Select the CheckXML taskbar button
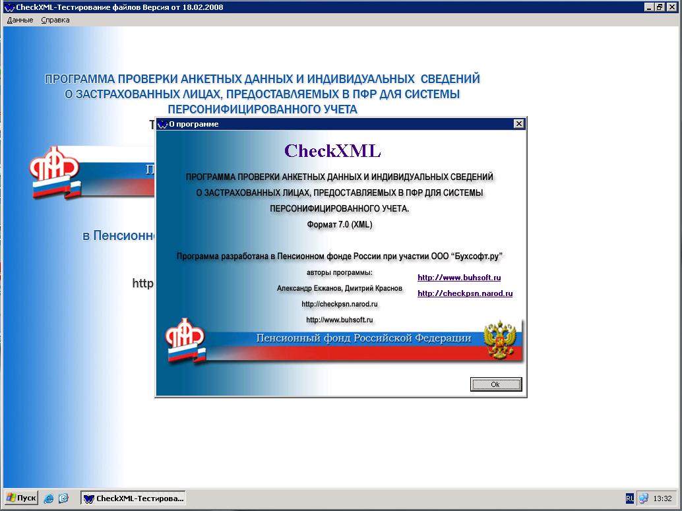This screenshot has height=511, width=682. pos(134,498)
